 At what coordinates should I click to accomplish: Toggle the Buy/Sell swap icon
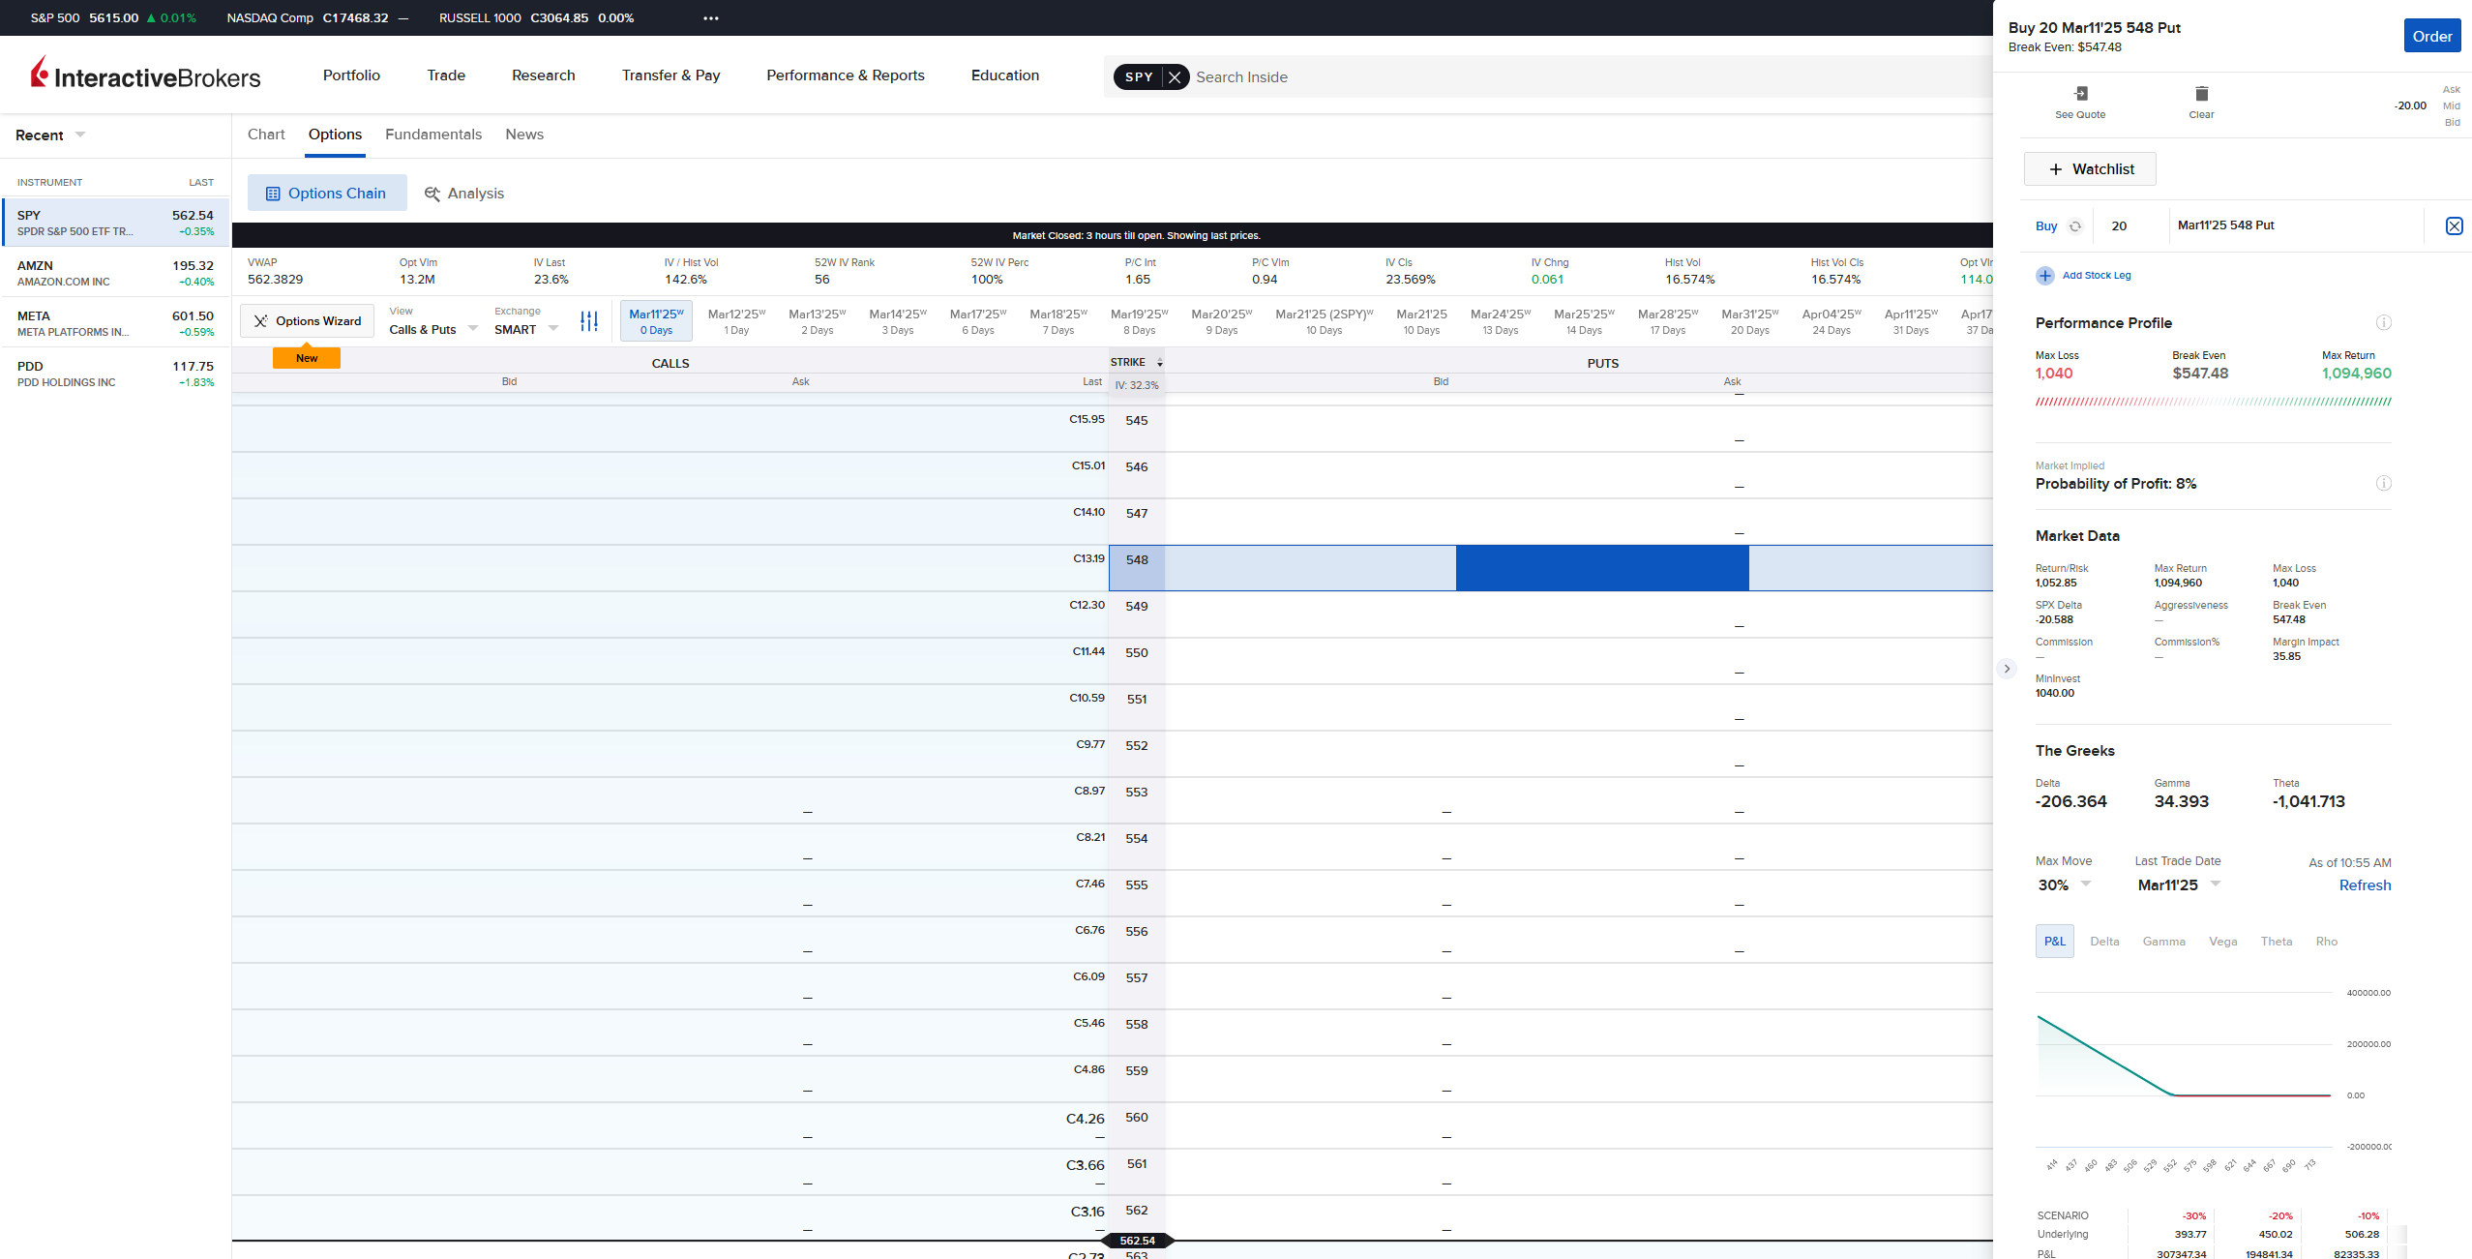tap(2075, 226)
